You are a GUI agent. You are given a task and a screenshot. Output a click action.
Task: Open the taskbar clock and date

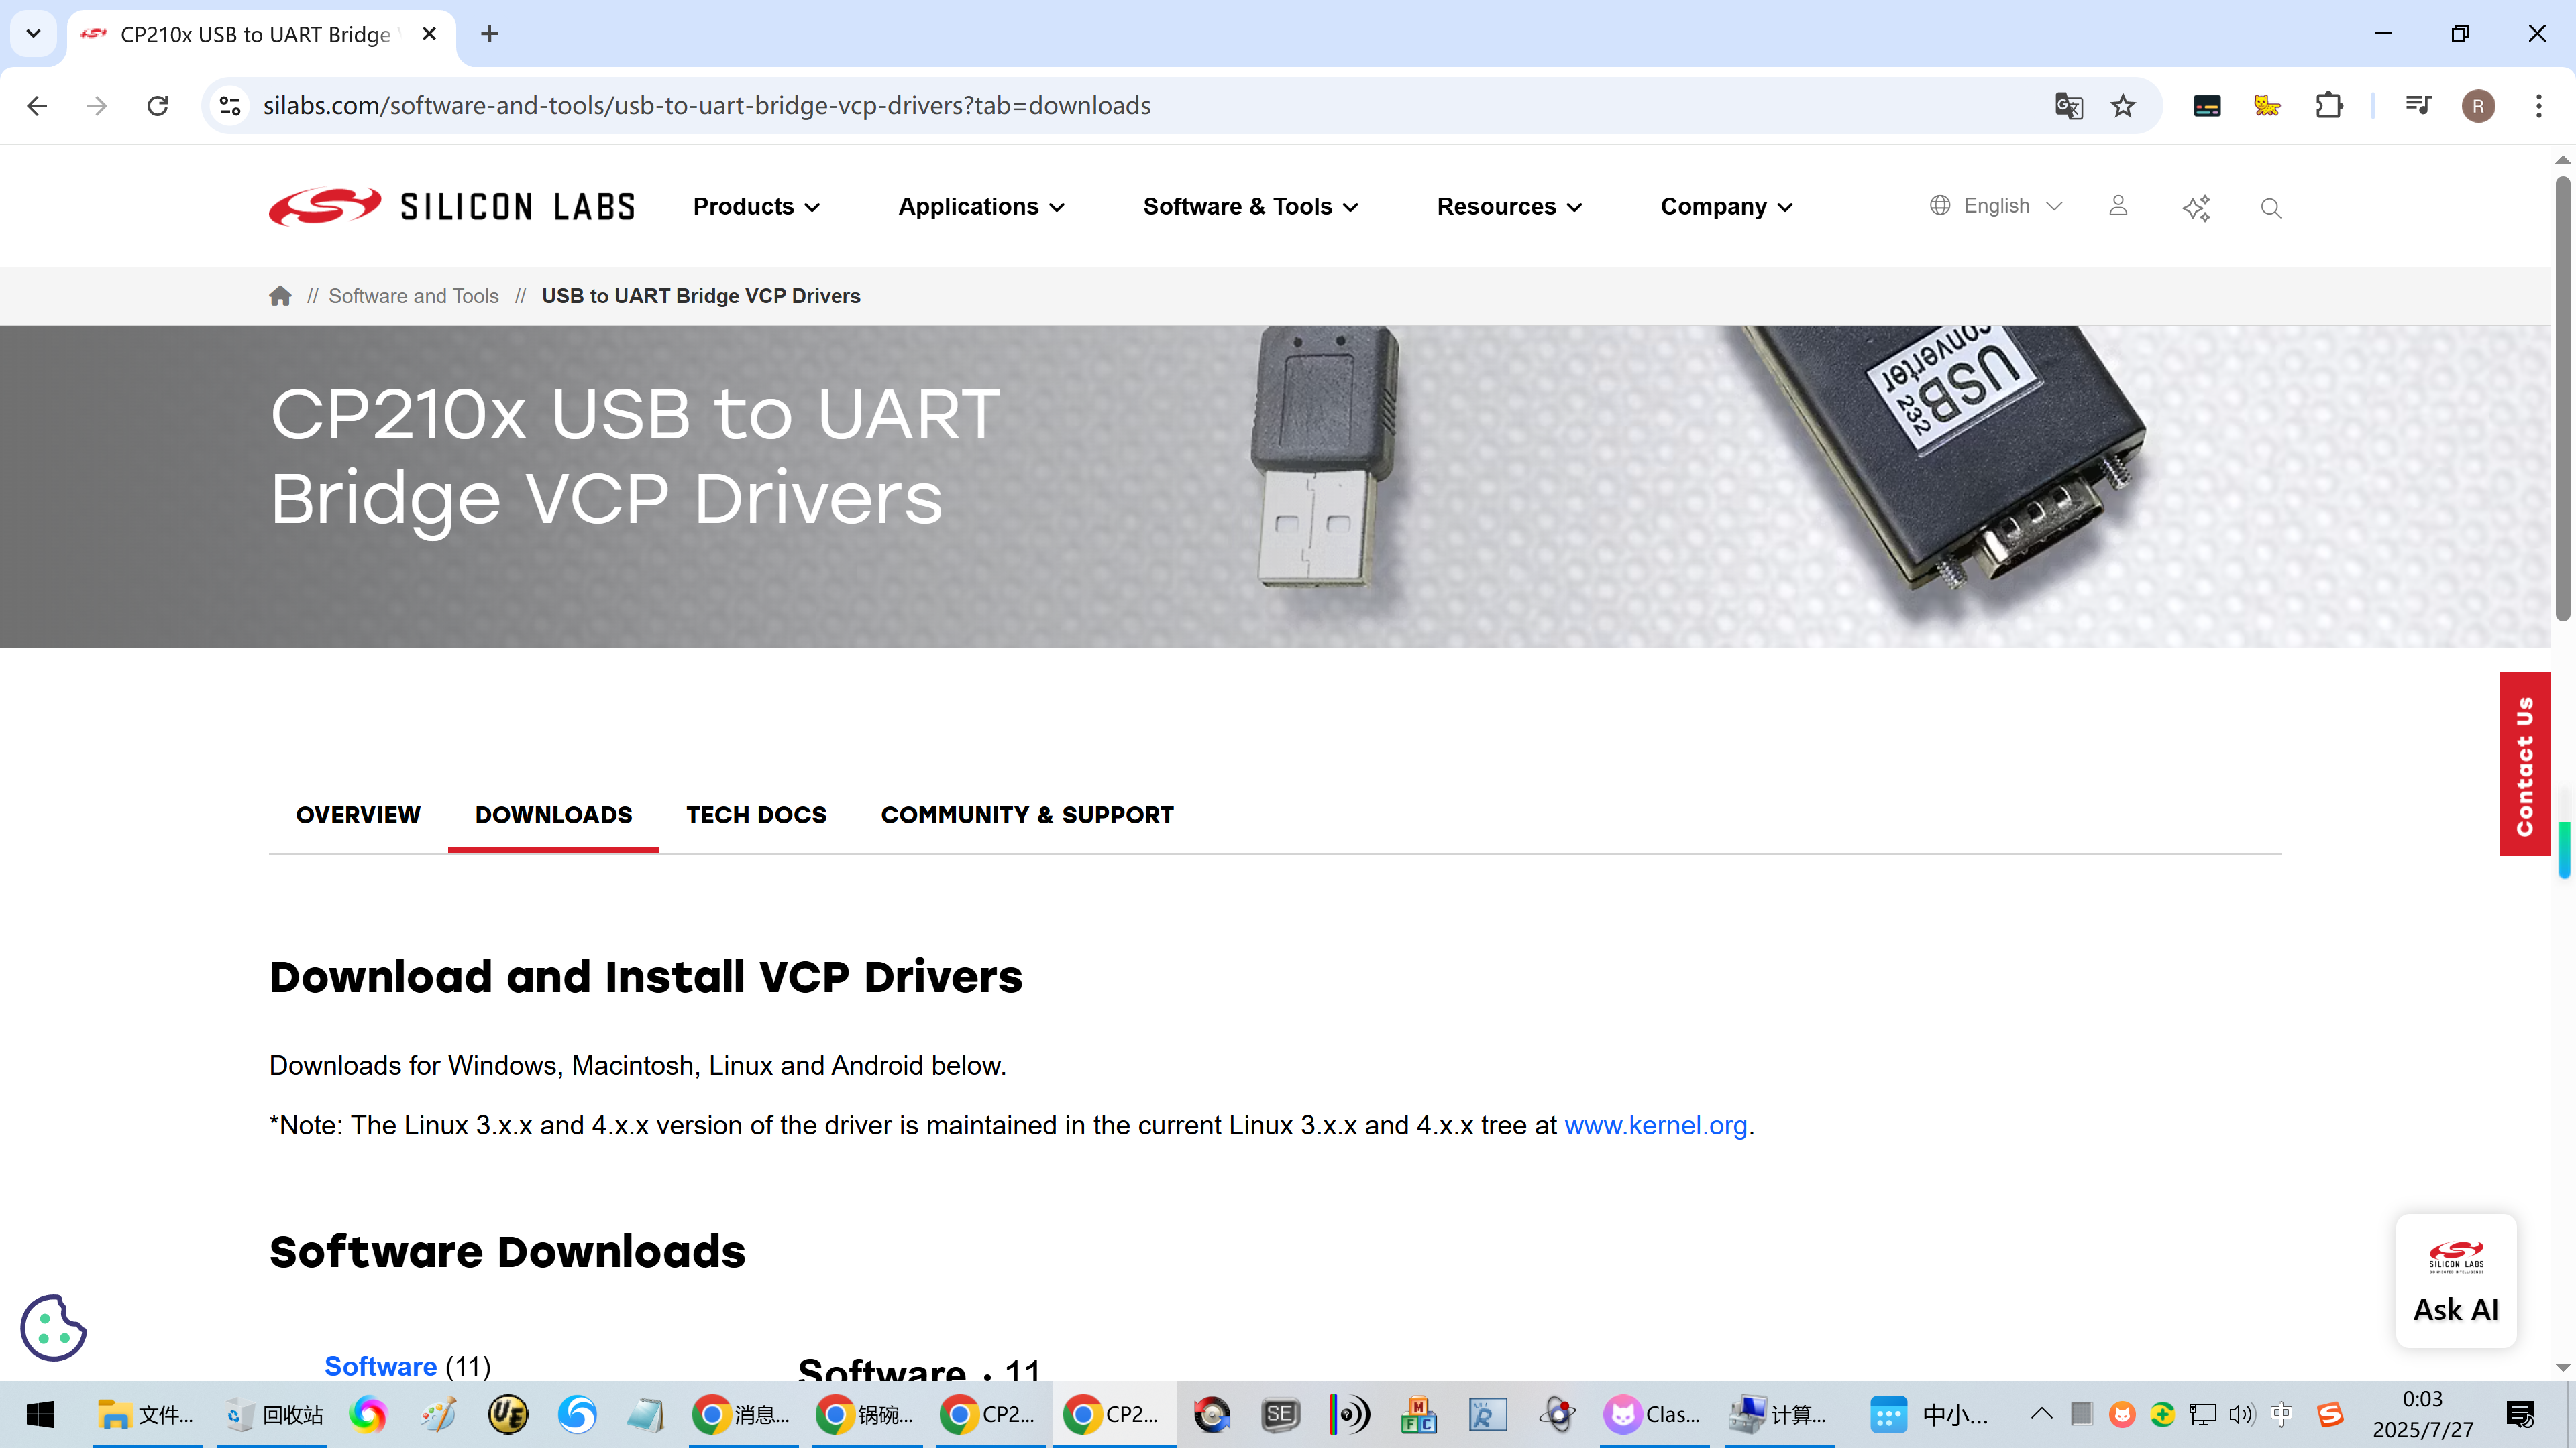tap(2422, 1414)
